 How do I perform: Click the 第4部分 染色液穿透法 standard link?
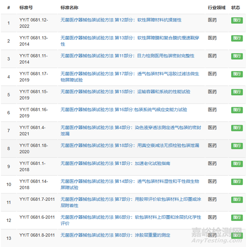130,128
